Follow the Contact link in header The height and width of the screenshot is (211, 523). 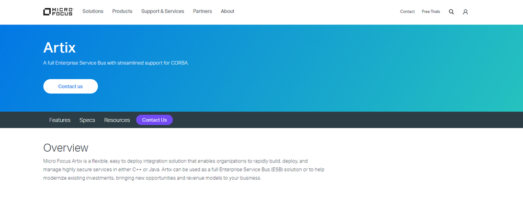tap(407, 11)
